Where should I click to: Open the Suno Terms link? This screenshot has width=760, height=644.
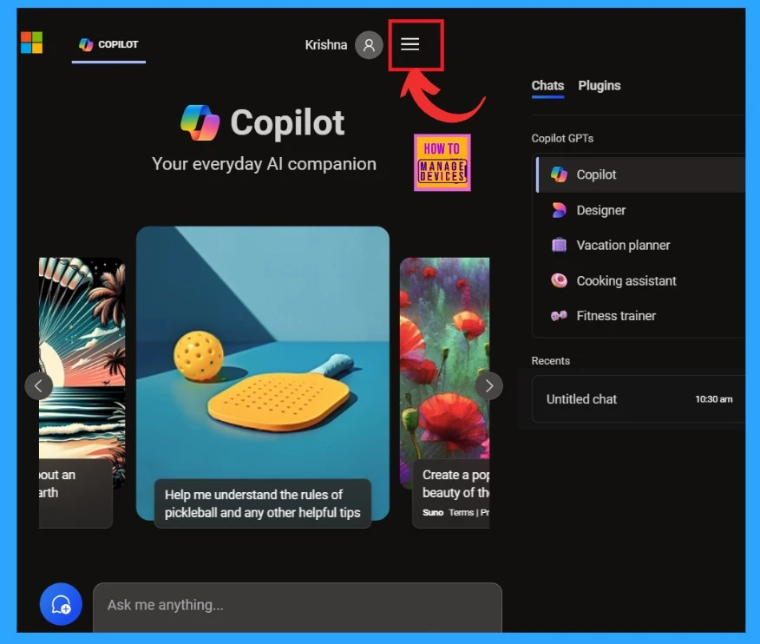(461, 513)
